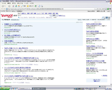112x90 pixels.
Task: Click the Print toolbar icon
Action: [42, 6]
